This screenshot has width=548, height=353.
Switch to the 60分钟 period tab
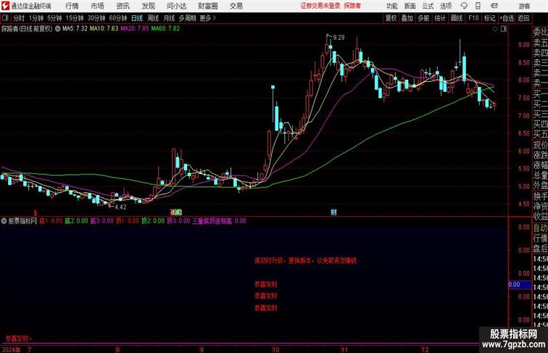coord(118,18)
